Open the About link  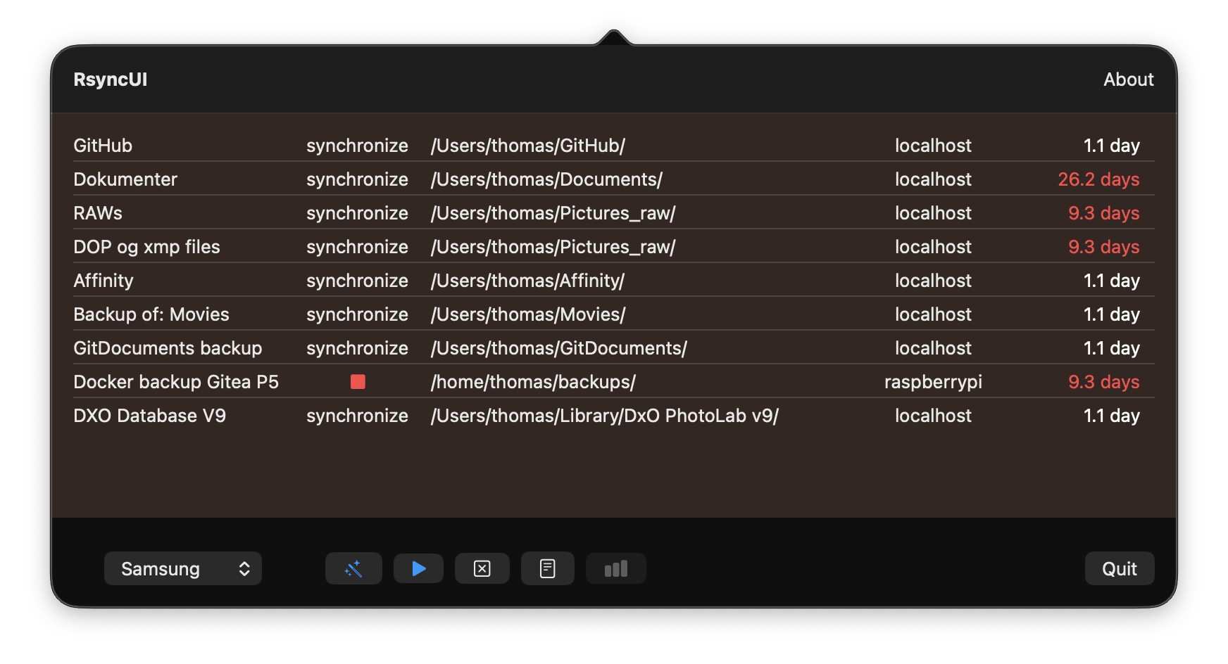(x=1128, y=79)
